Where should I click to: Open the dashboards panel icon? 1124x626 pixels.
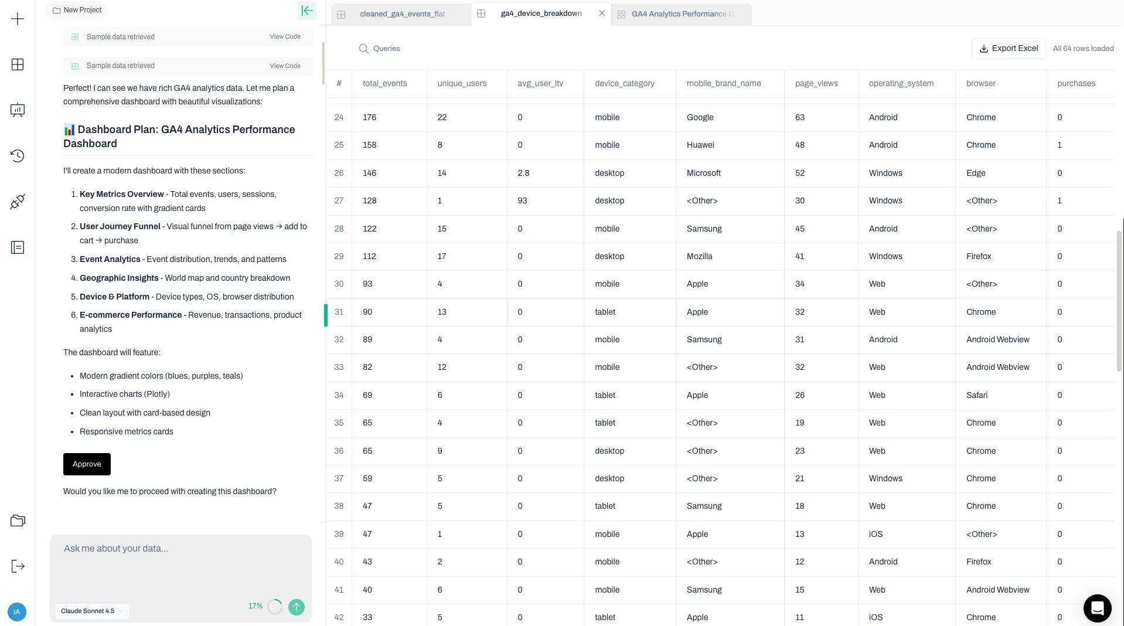(17, 110)
